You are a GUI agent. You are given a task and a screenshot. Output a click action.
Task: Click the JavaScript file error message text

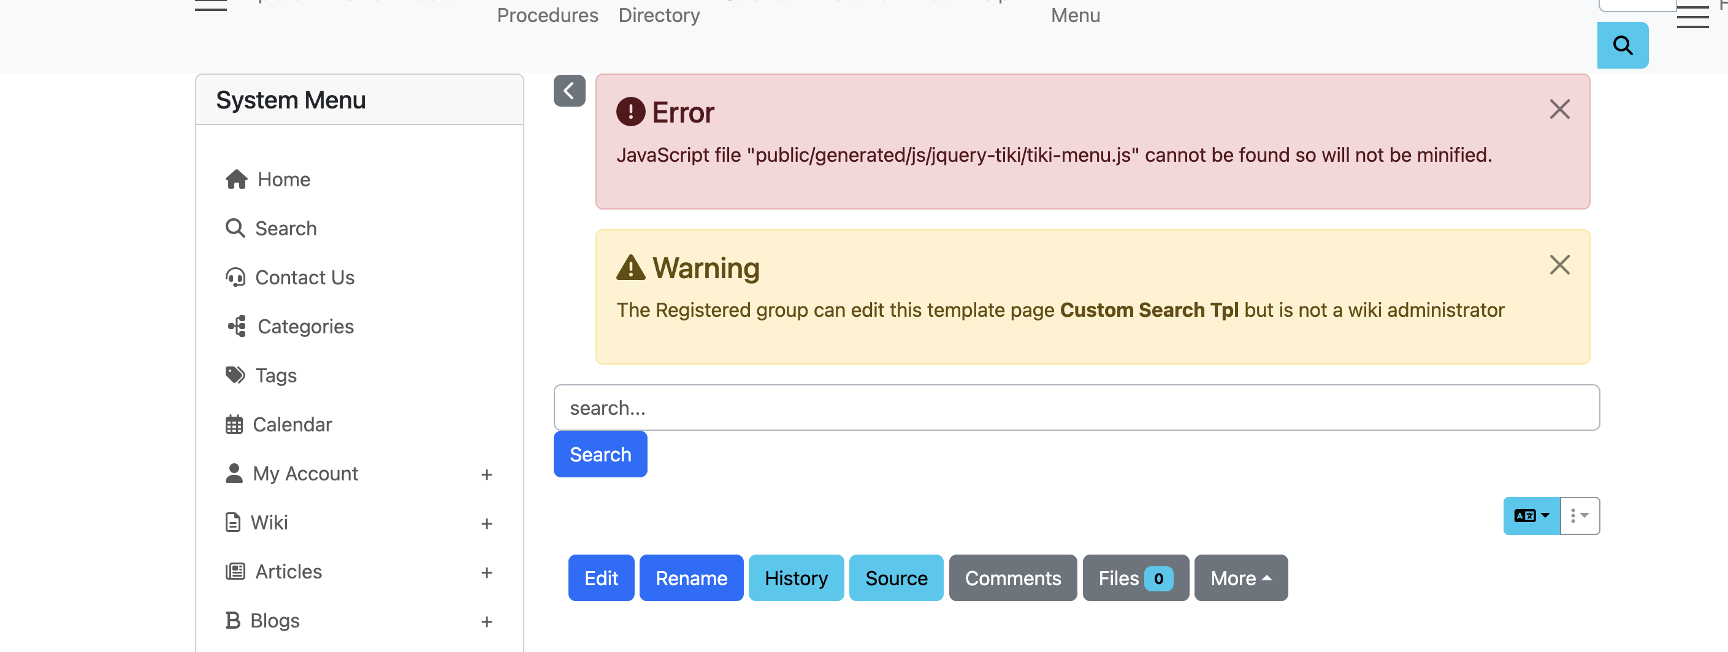click(x=1054, y=155)
